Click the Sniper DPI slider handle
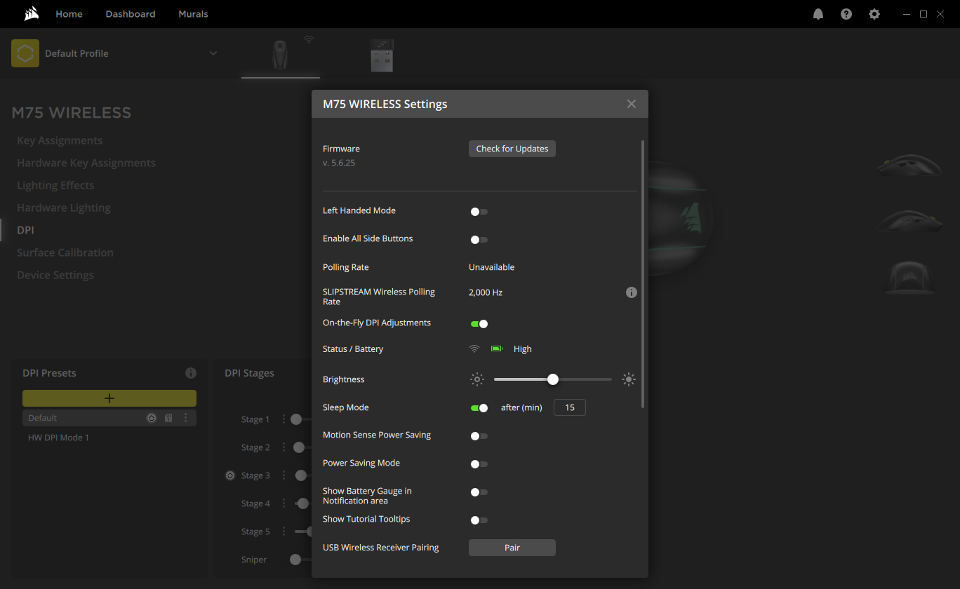The image size is (960, 589). [x=295, y=560]
